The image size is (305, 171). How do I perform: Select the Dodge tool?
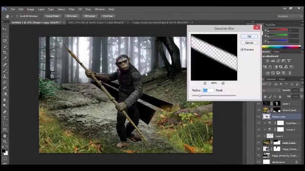click(5, 105)
